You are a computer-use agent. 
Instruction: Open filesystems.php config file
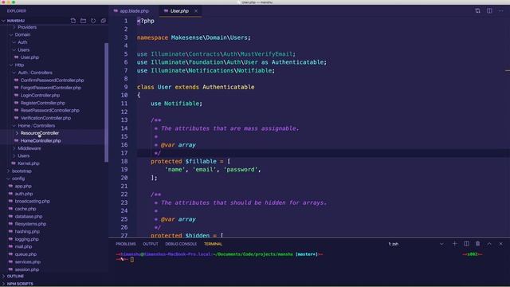coord(30,224)
